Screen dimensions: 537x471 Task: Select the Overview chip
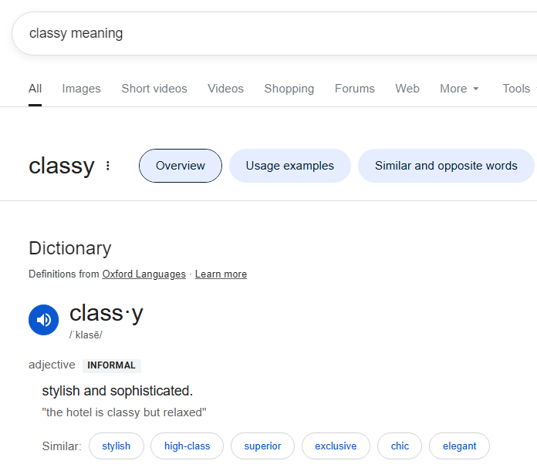pos(181,166)
